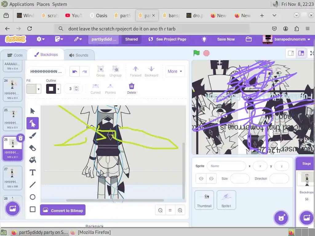Select backdrop thumbnail 27
The height and width of the screenshot is (236, 315).
click(12, 178)
